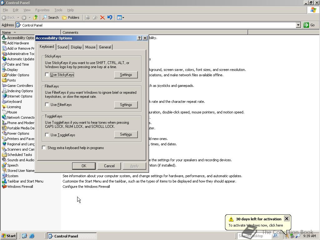320x240 pixels.
Task: Click the Undo toolbar icon
Action: pos(110,17)
